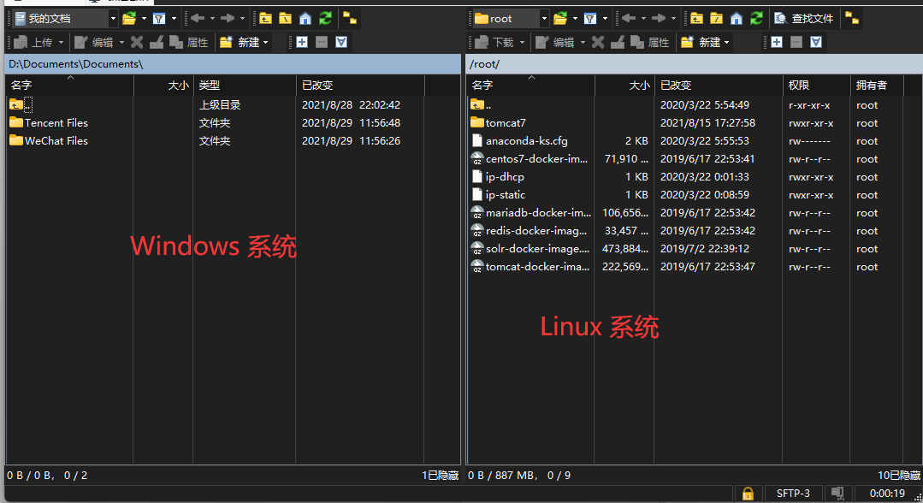The height and width of the screenshot is (503, 923).
Task: Click local select files plus icon
Action: (302, 43)
